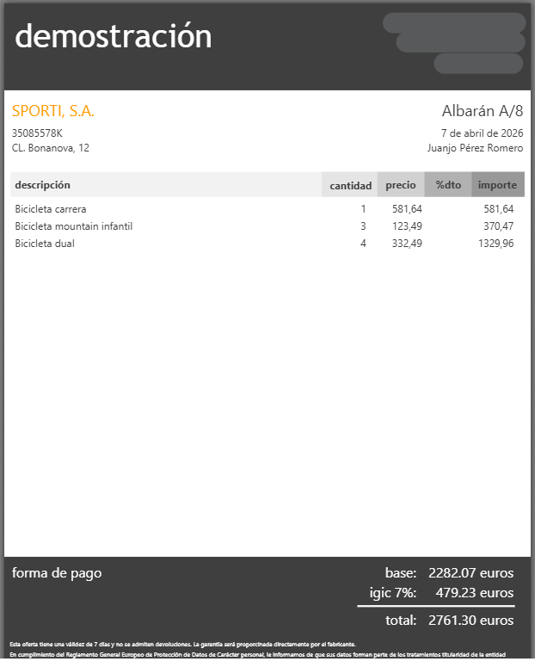Click the importe column header
The height and width of the screenshot is (661, 535).
click(498, 185)
